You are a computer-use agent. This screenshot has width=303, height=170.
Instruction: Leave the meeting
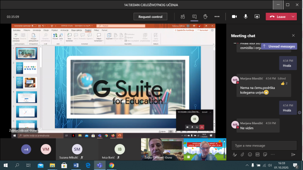tap(277, 17)
